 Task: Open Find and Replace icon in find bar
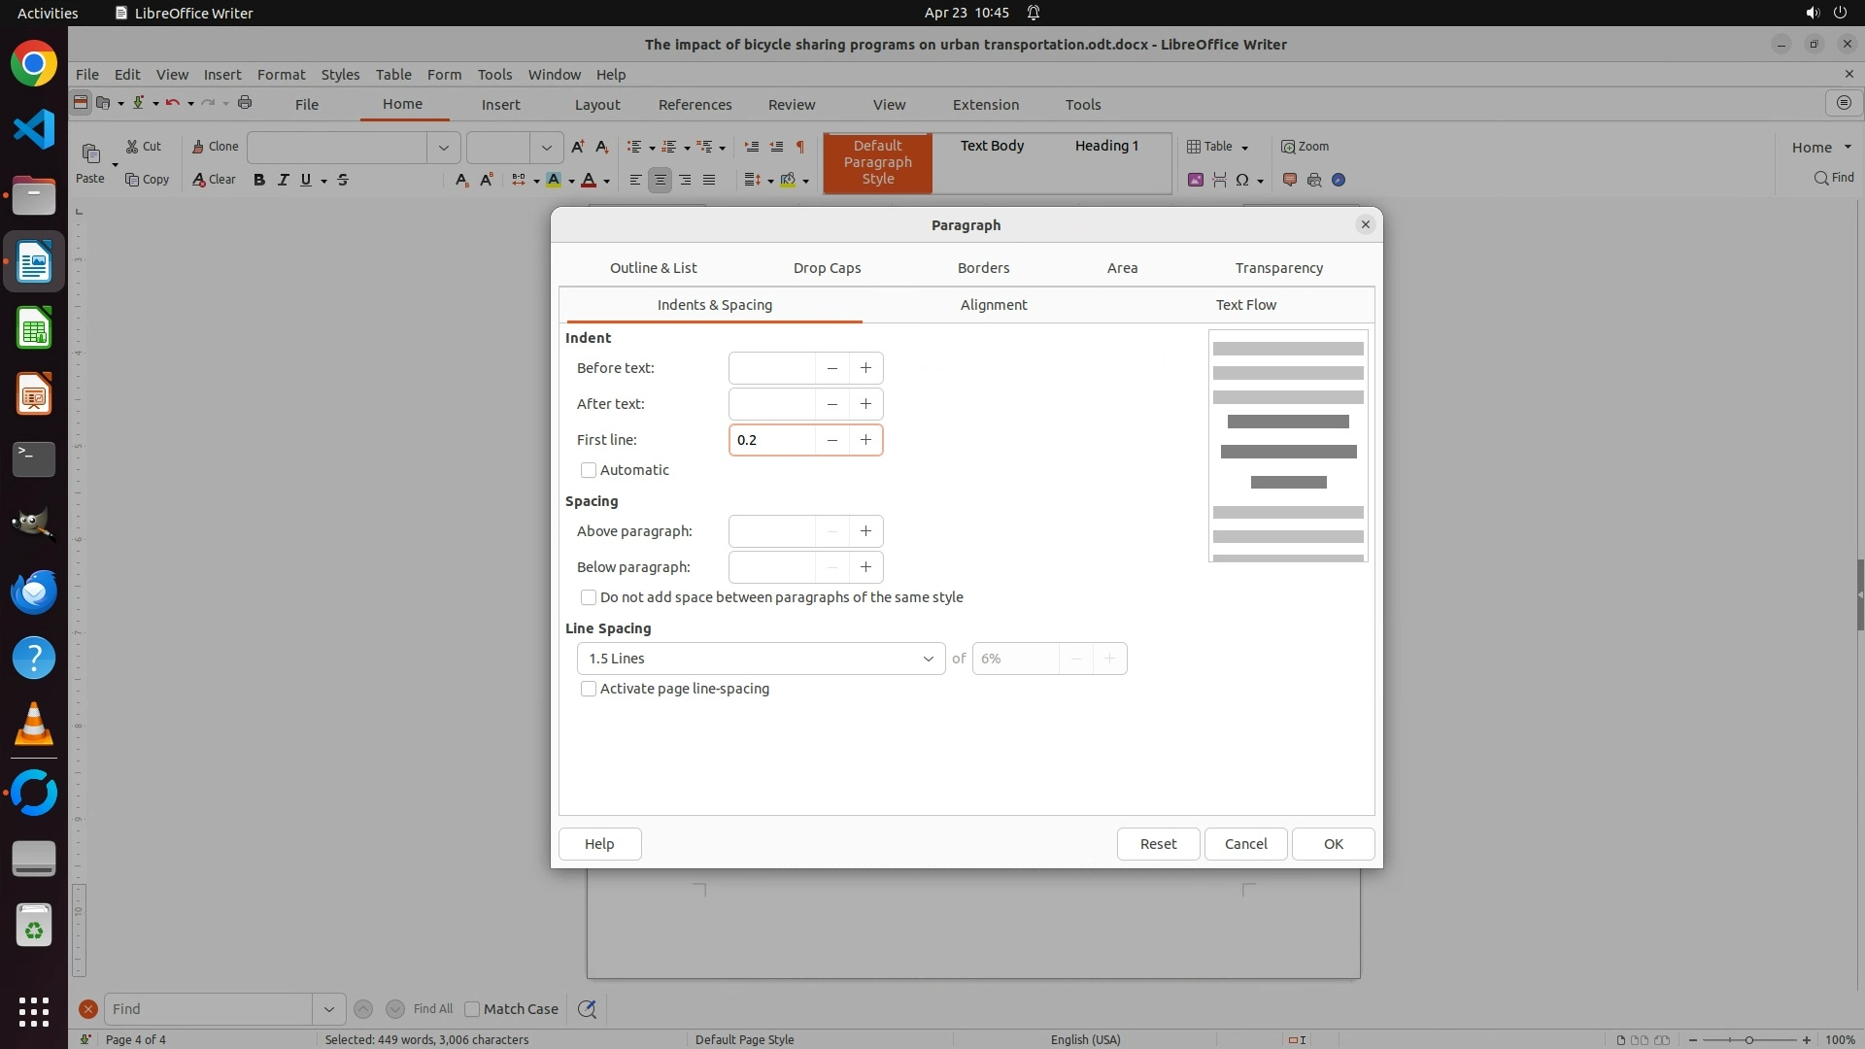(587, 1009)
